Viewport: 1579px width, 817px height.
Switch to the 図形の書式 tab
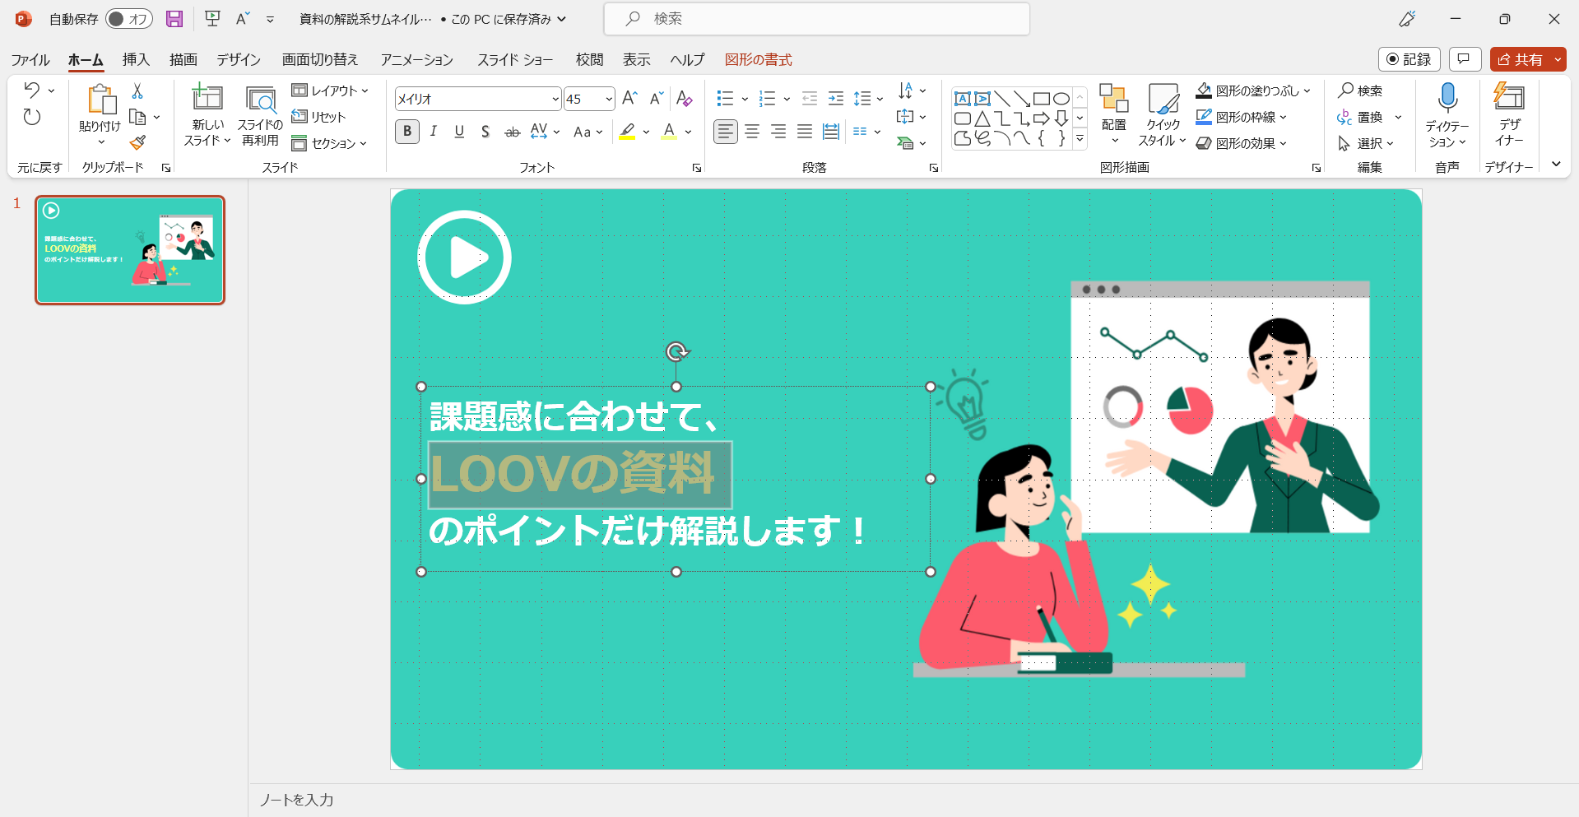pos(759,59)
